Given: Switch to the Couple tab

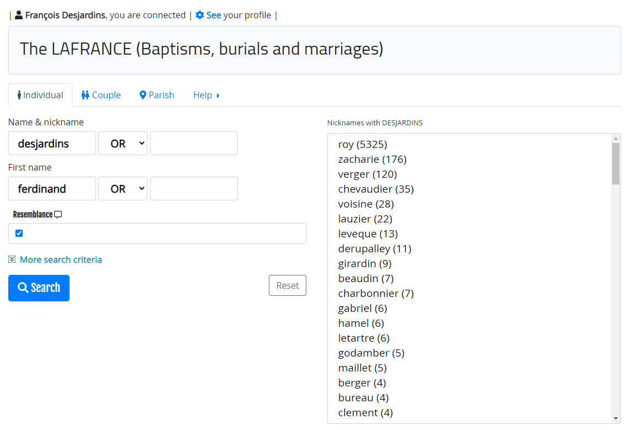Looking at the screenshot, I should tap(101, 95).
